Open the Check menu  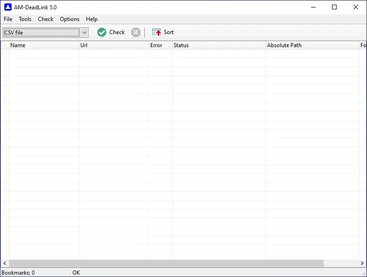[46, 19]
